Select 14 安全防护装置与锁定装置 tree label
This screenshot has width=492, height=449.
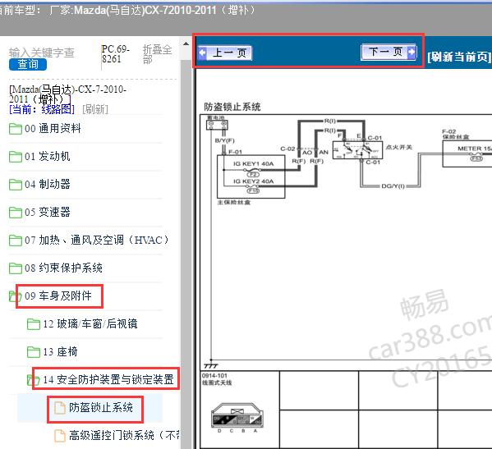[108, 379]
